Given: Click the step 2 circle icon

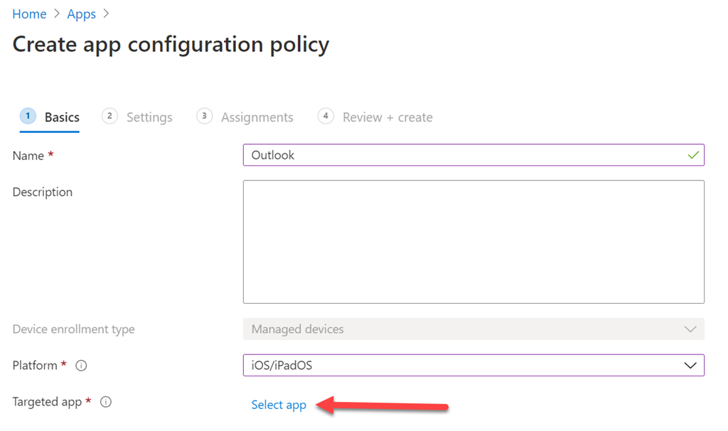Looking at the screenshot, I should click(109, 116).
